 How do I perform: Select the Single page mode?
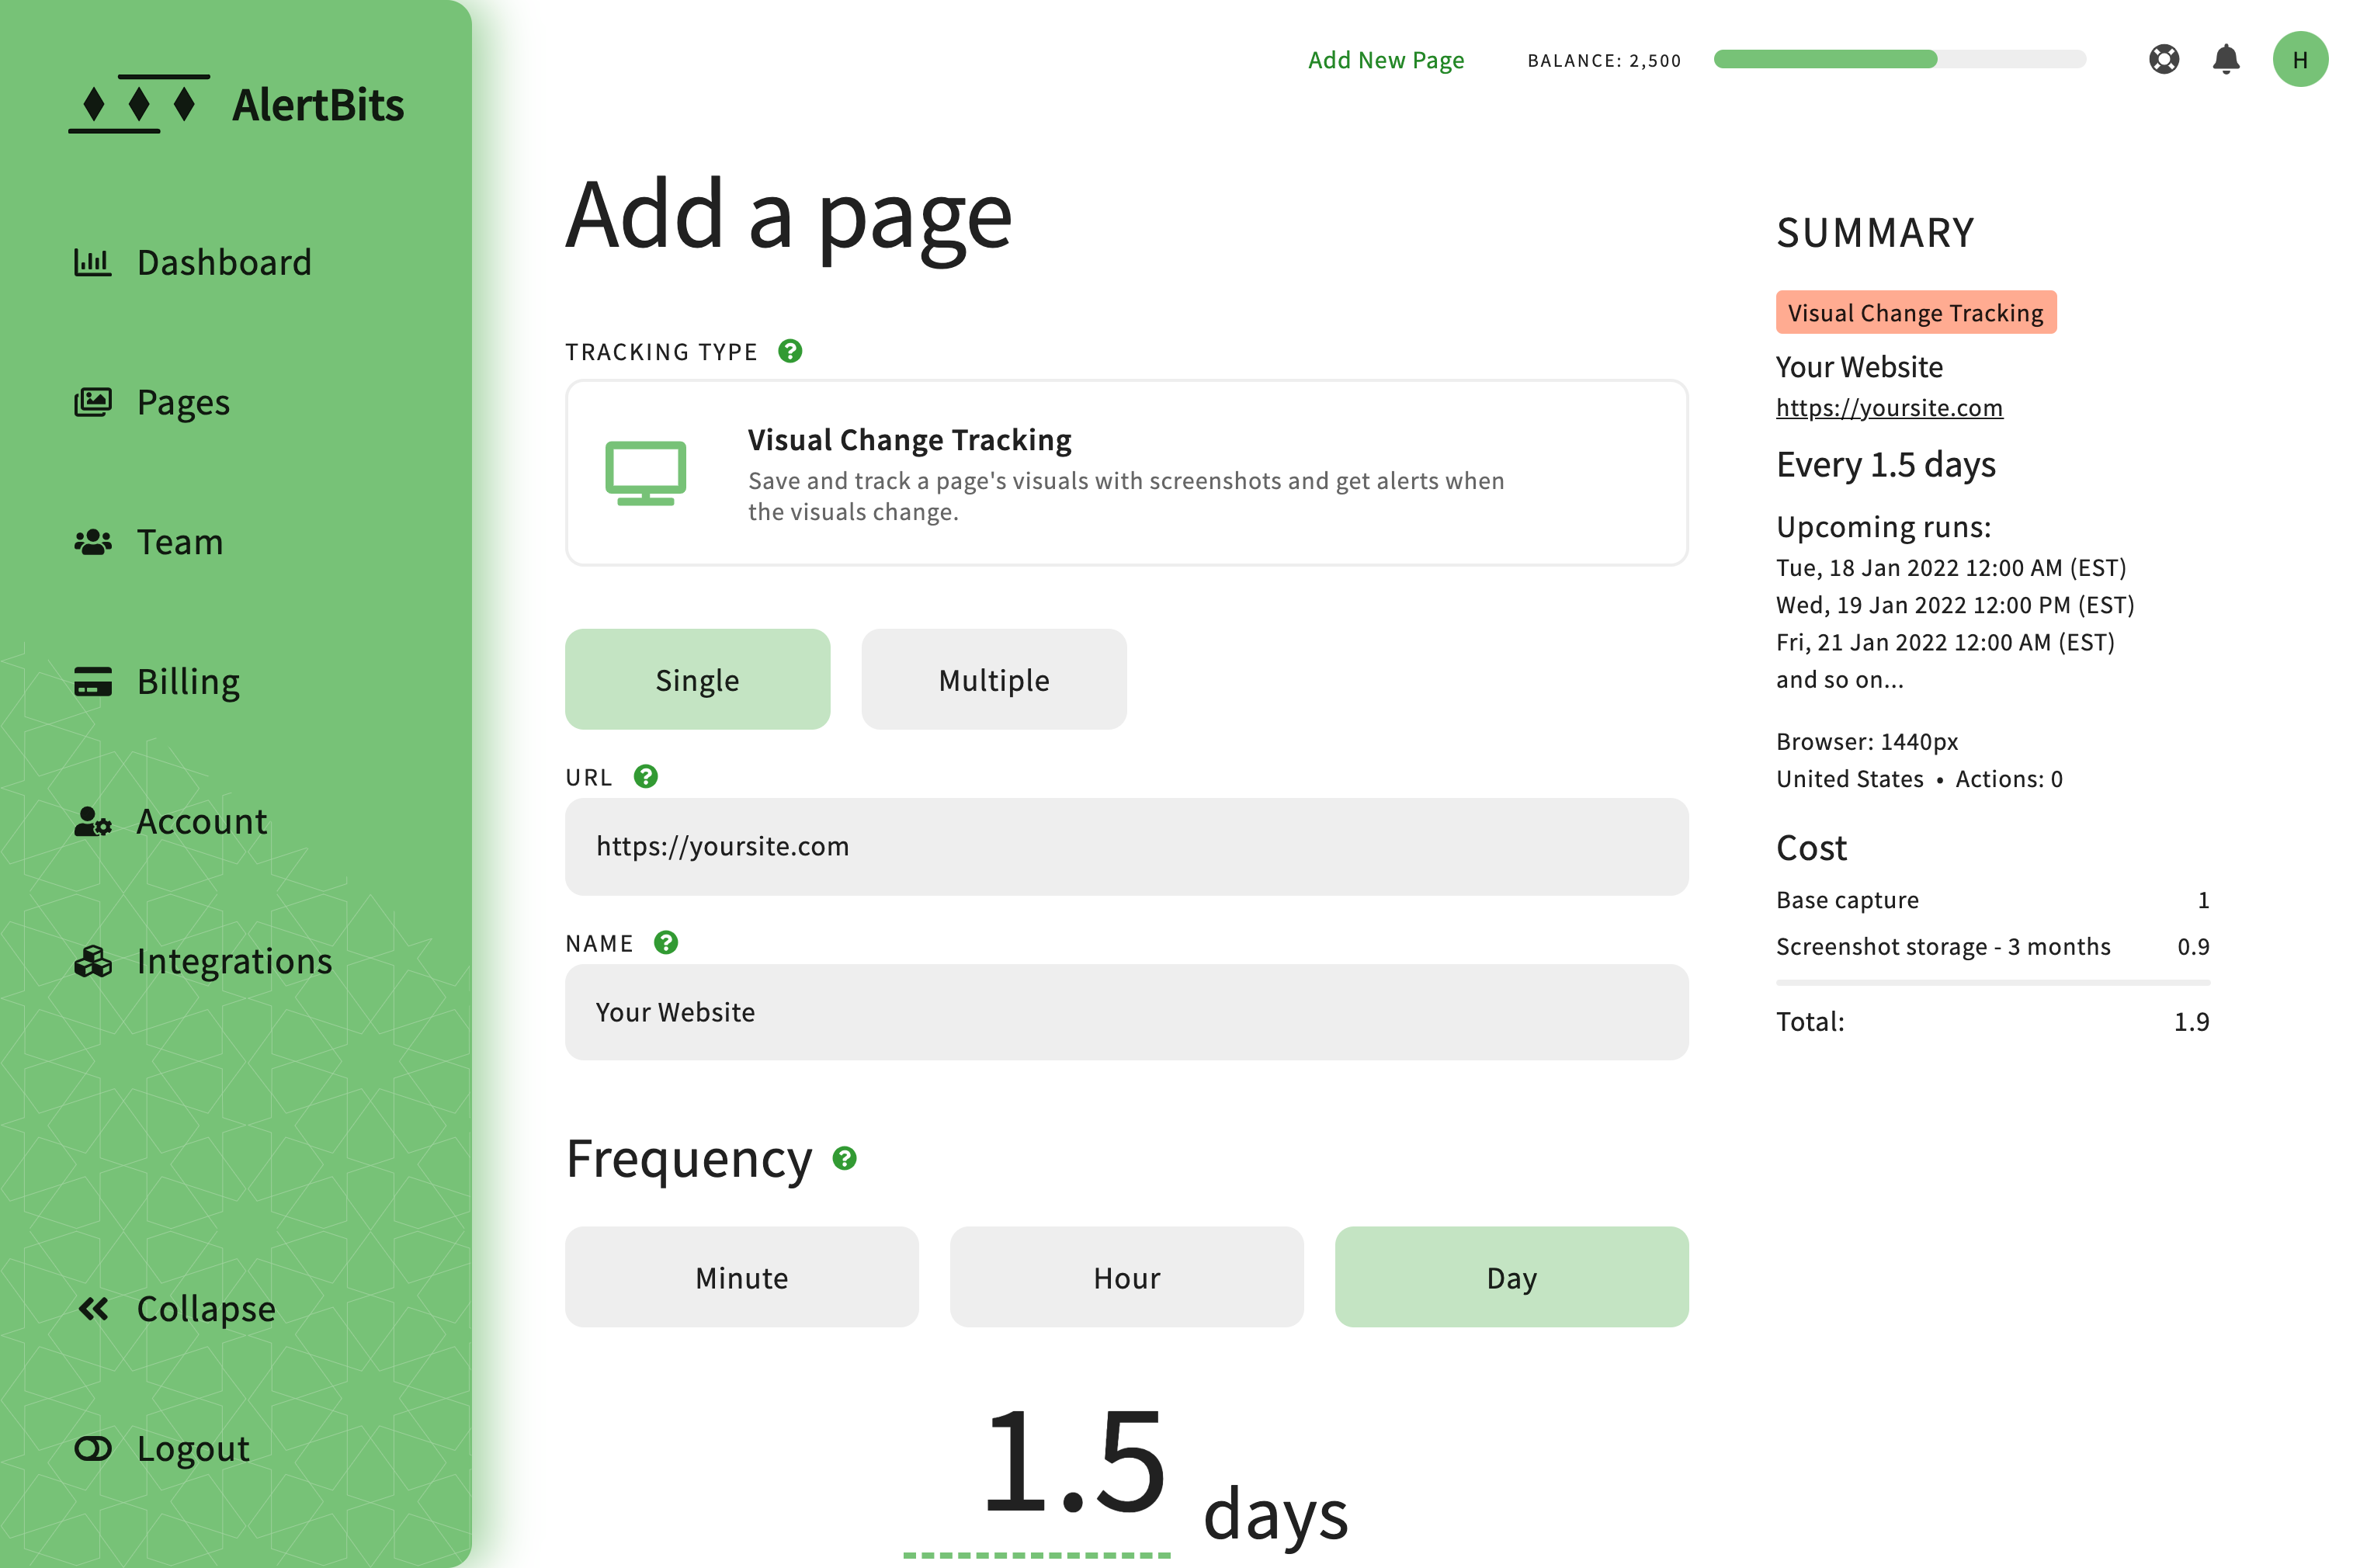697,680
